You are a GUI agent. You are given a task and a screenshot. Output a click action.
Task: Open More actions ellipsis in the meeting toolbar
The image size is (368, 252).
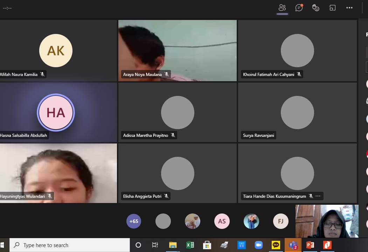pyautogui.click(x=349, y=8)
